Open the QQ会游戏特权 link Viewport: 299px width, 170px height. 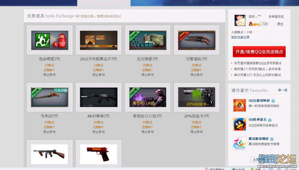(x=259, y=101)
